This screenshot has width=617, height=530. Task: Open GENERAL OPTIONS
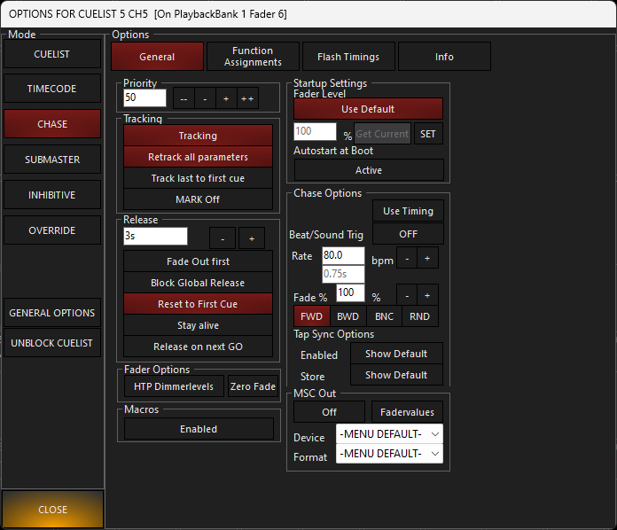click(x=52, y=313)
